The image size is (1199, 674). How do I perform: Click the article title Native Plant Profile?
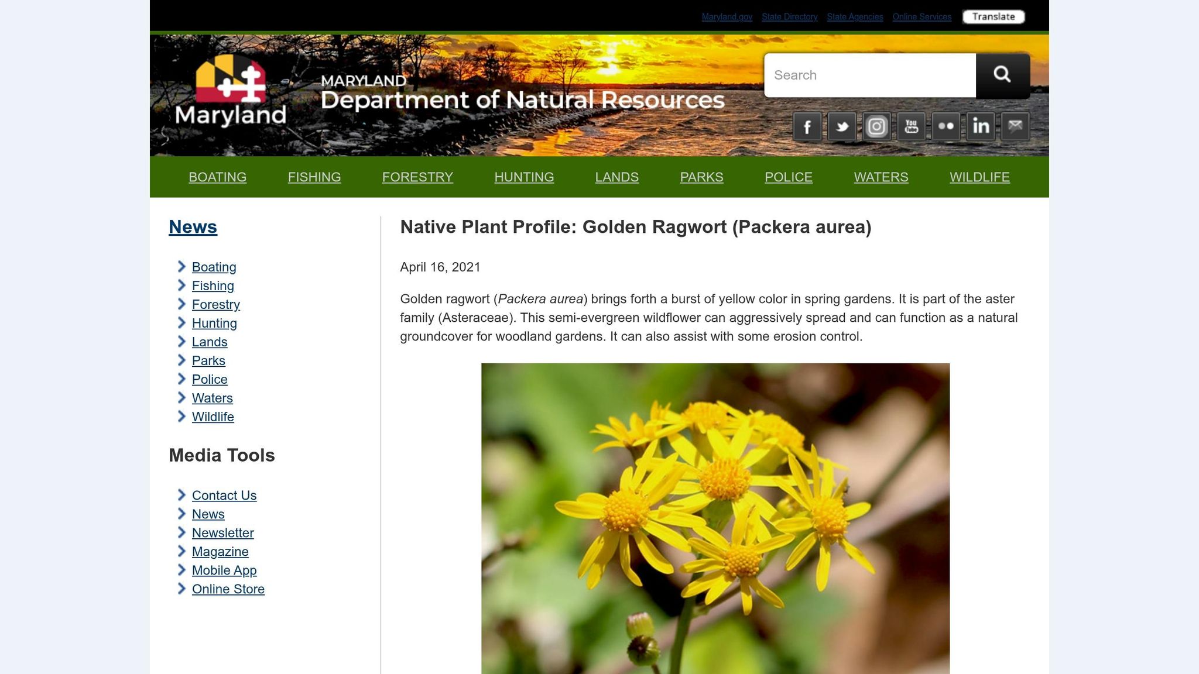[635, 227]
